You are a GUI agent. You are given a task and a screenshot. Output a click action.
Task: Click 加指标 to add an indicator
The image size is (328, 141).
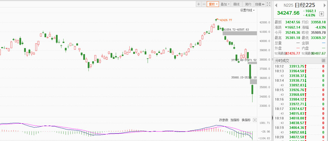point(235,120)
